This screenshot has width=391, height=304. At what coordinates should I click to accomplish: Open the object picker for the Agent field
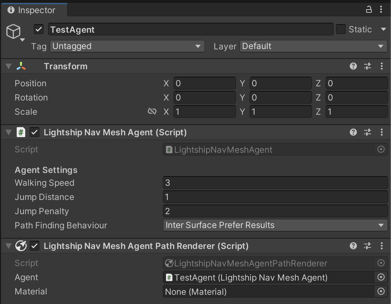tap(381, 277)
